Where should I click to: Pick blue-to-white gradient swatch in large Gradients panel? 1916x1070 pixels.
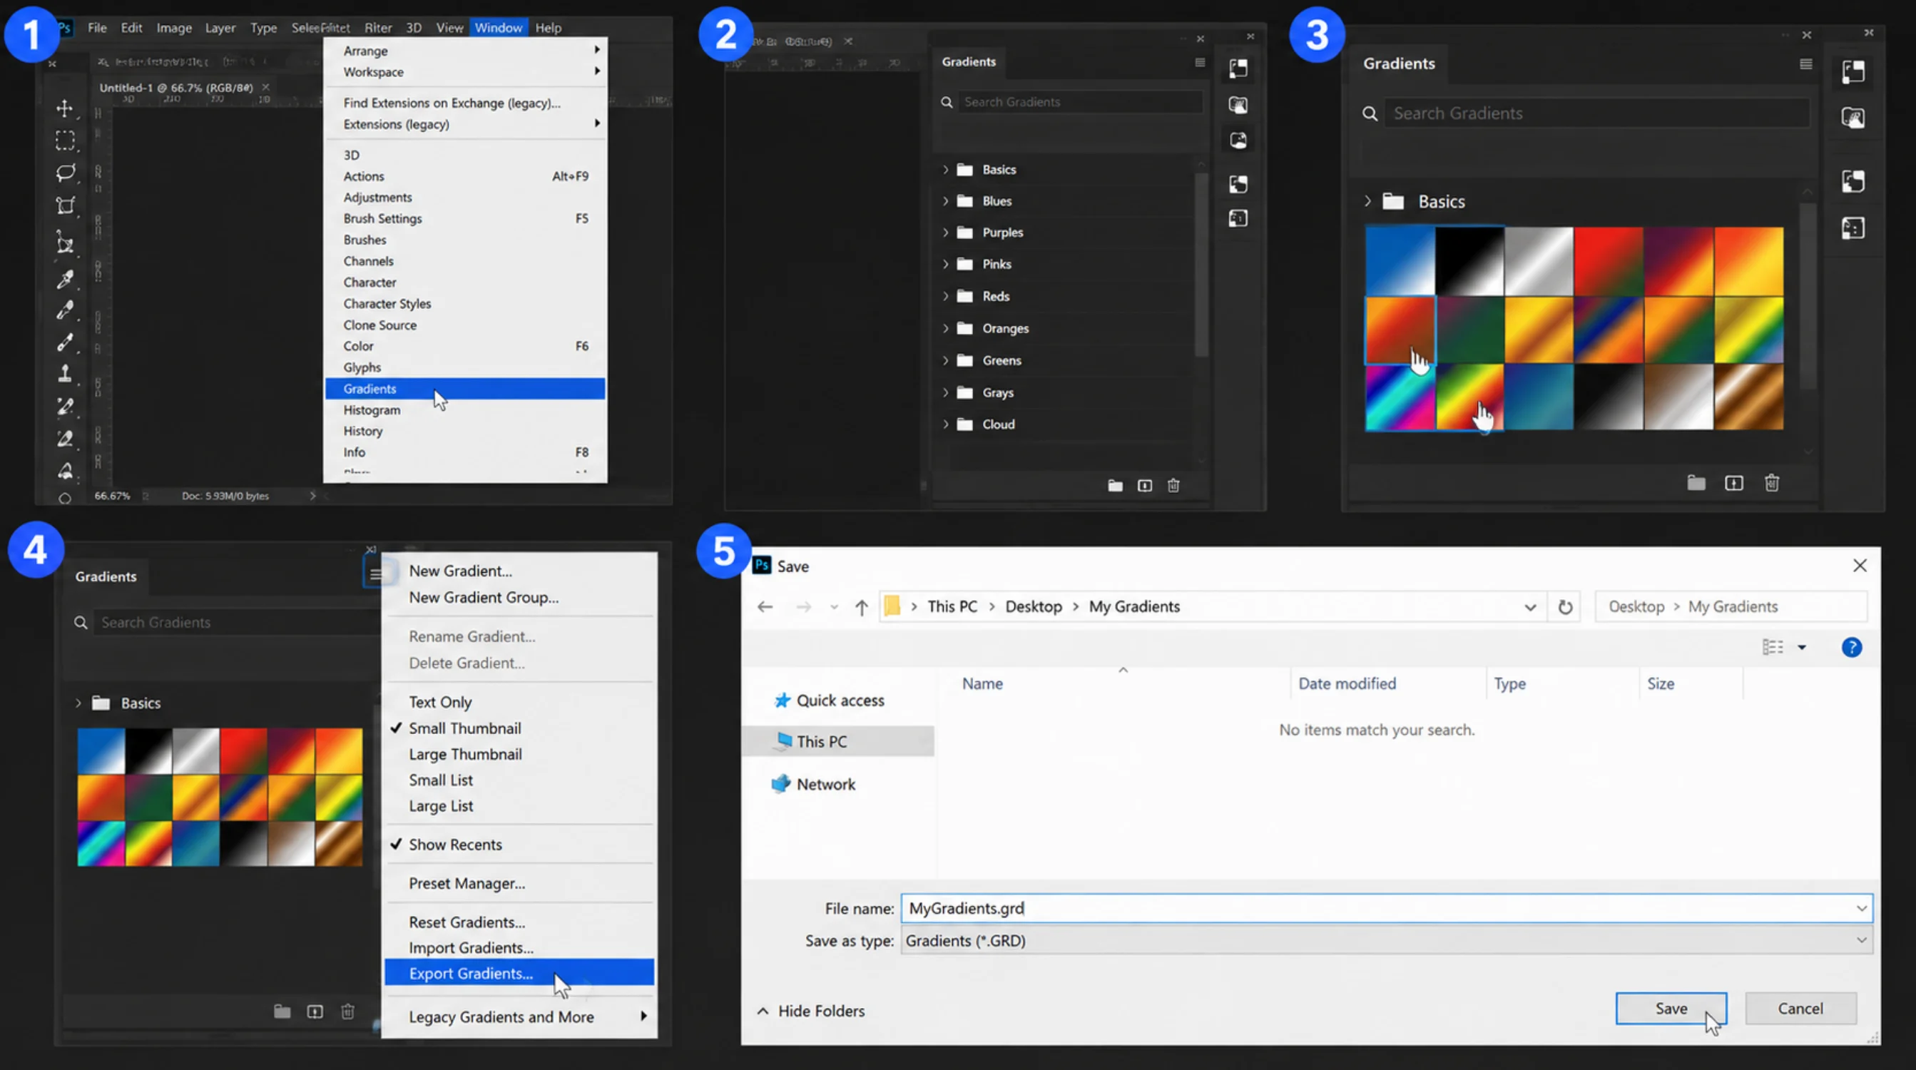pyautogui.click(x=1400, y=262)
